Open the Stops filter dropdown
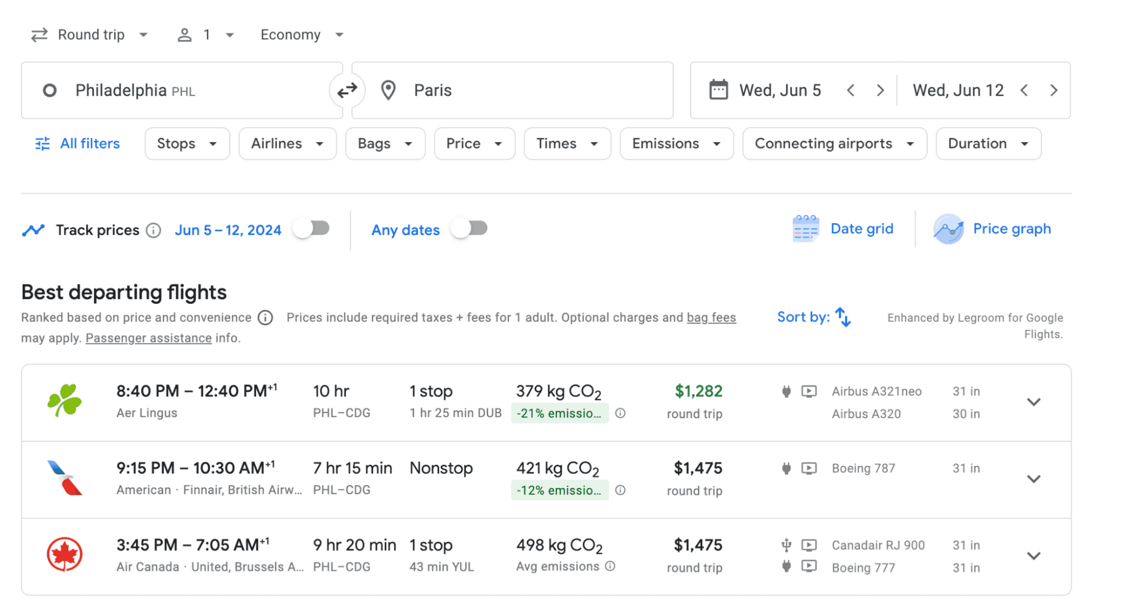Screen dimensions: 1137x616 point(185,143)
